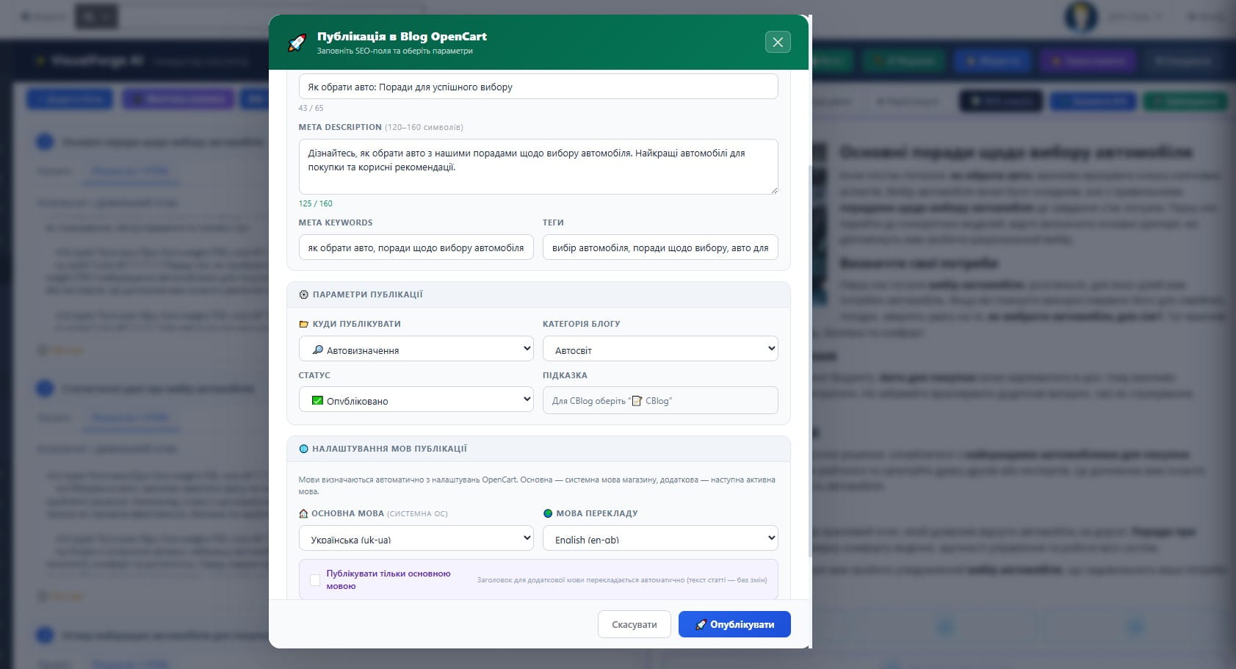The height and width of the screenshot is (669, 1236).
Task: Click the gear icon beside ПАРАМЕТРИ ПУБЛІКАЦІЇ
Action: [x=303, y=294]
